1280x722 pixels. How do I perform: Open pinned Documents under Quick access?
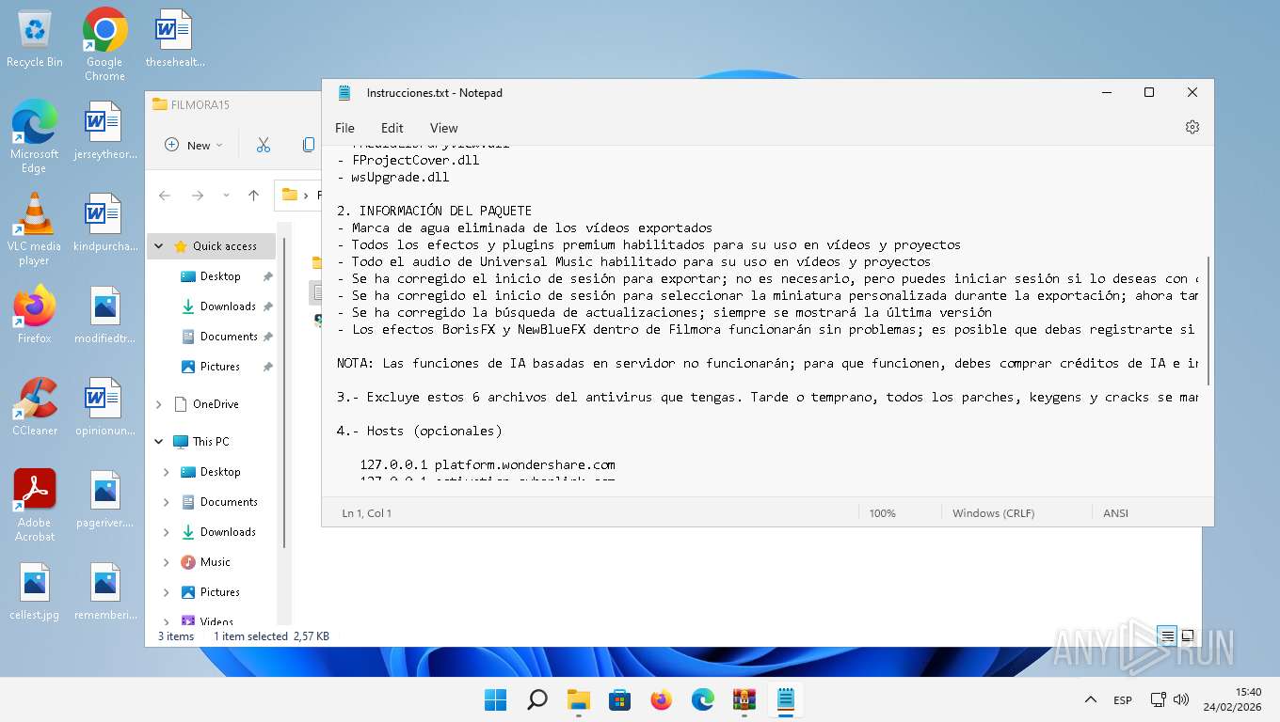[229, 337]
